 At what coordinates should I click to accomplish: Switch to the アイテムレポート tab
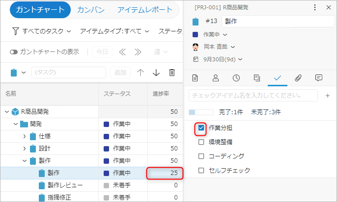[145, 10]
